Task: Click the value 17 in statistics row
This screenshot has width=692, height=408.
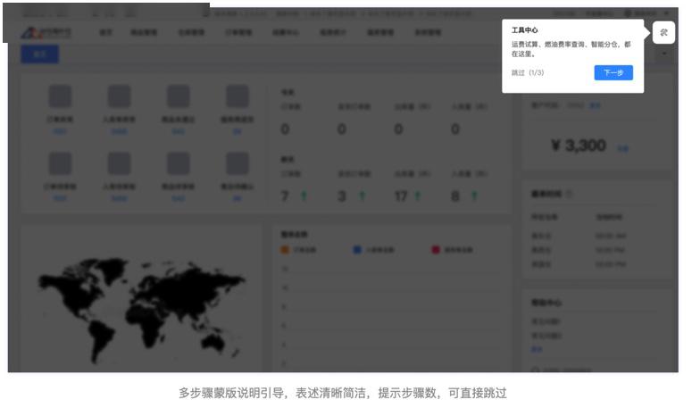Action: 401,196
